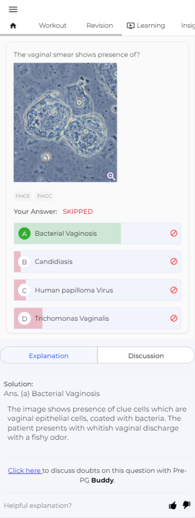This screenshot has width=195, height=518.
Task: Show the Explanation section
Action: pyautogui.click(x=49, y=356)
